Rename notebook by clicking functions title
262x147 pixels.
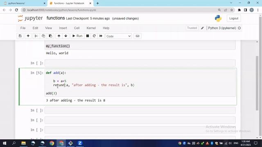click(x=56, y=18)
